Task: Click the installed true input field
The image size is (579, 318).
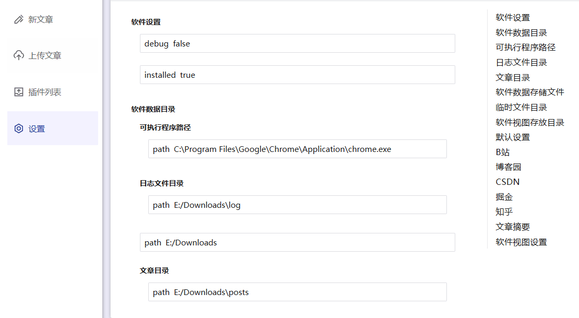Action: click(297, 75)
